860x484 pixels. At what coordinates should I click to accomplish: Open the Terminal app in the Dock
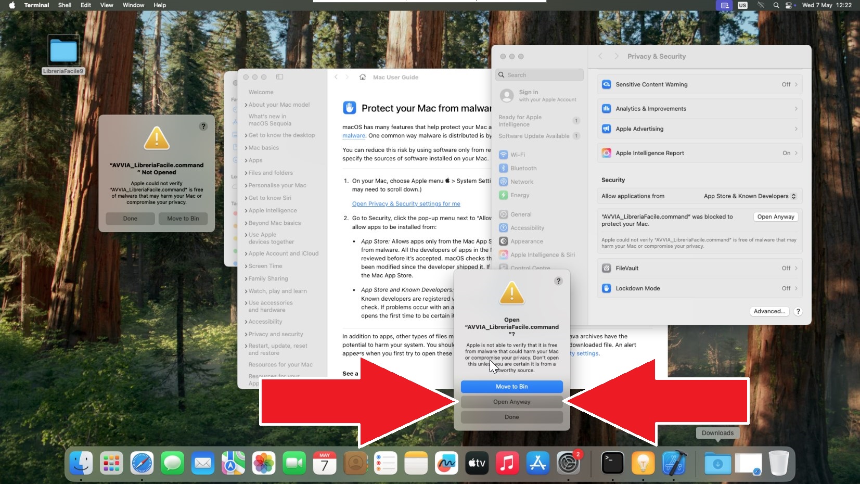612,463
